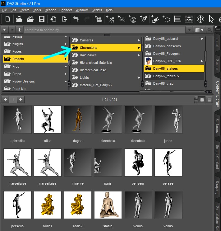Select the aphrodite statue thumbnail
Viewport: 221px width, 231px height.
tap(17, 120)
